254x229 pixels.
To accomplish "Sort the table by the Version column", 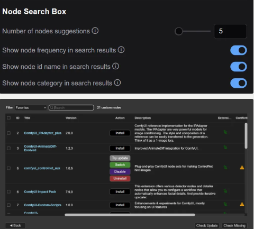I will pos(71,118).
